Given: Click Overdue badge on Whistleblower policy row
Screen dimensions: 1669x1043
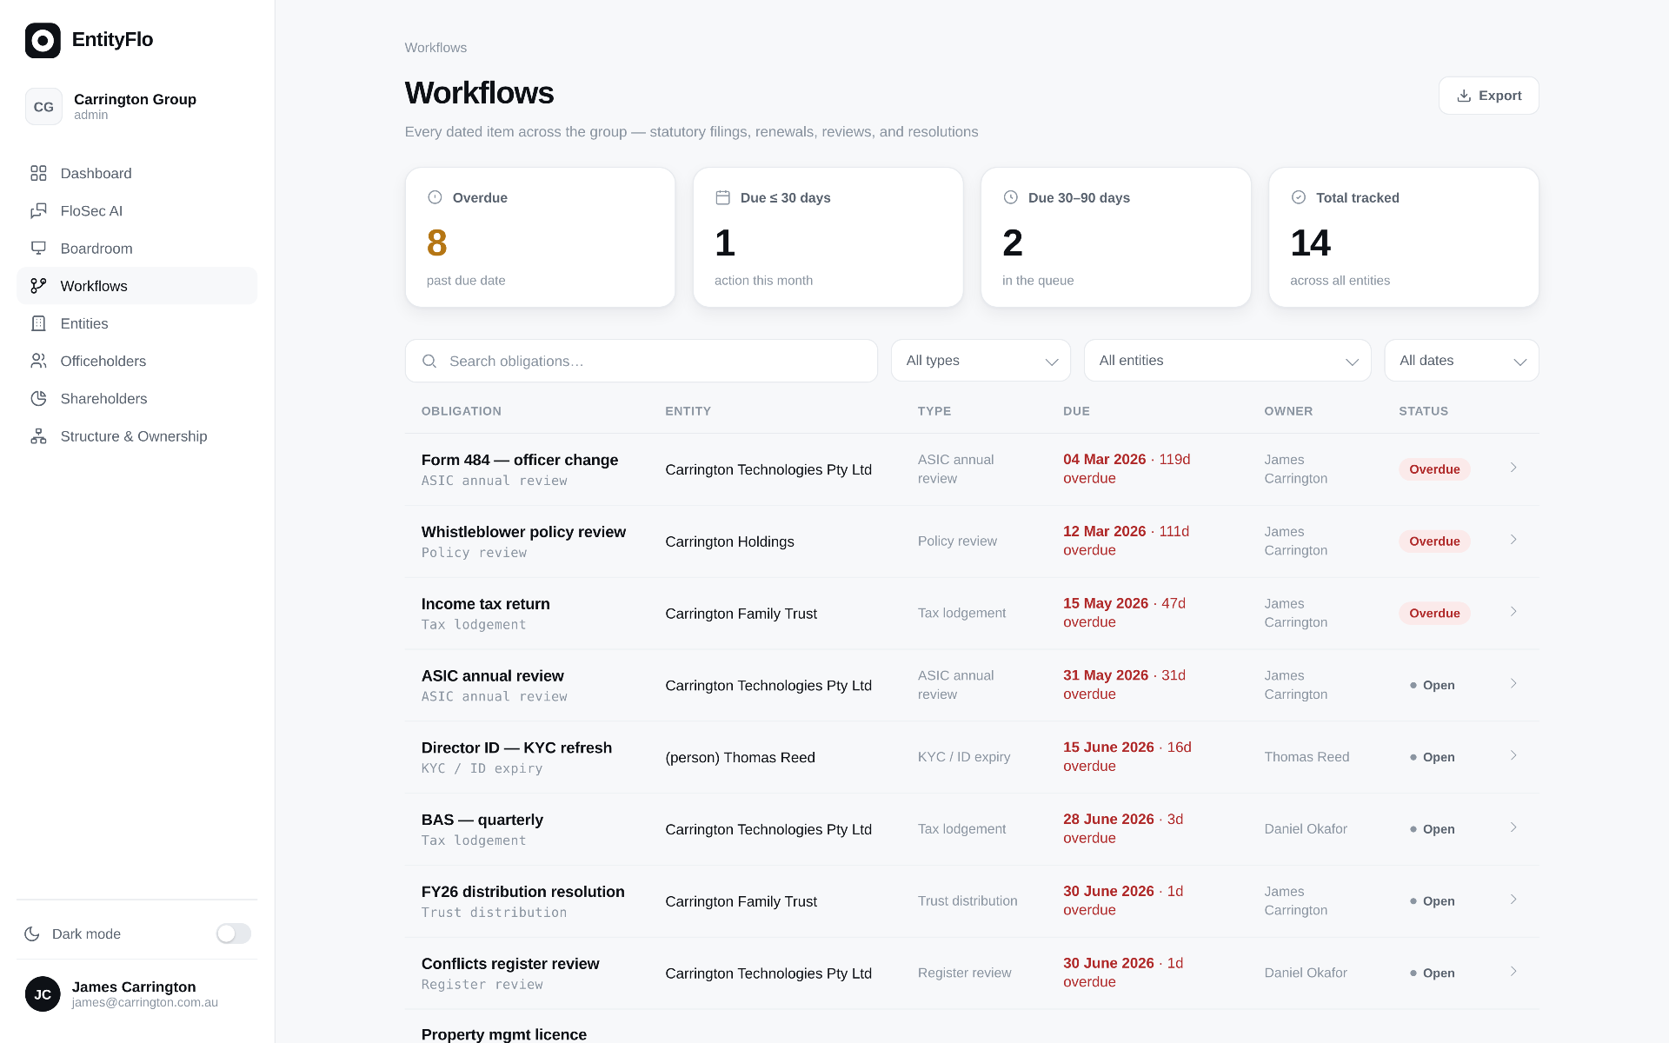Looking at the screenshot, I should click(x=1434, y=541).
